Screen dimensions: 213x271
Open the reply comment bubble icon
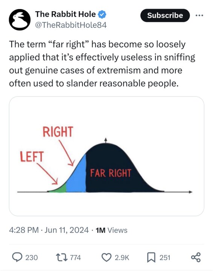(17, 257)
